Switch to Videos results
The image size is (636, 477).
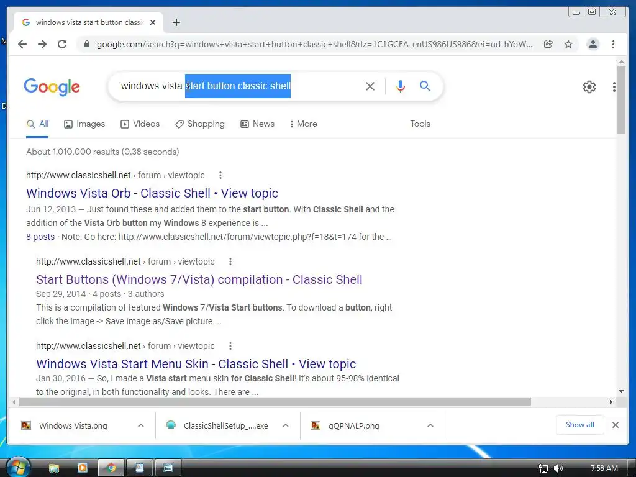pyautogui.click(x=140, y=124)
